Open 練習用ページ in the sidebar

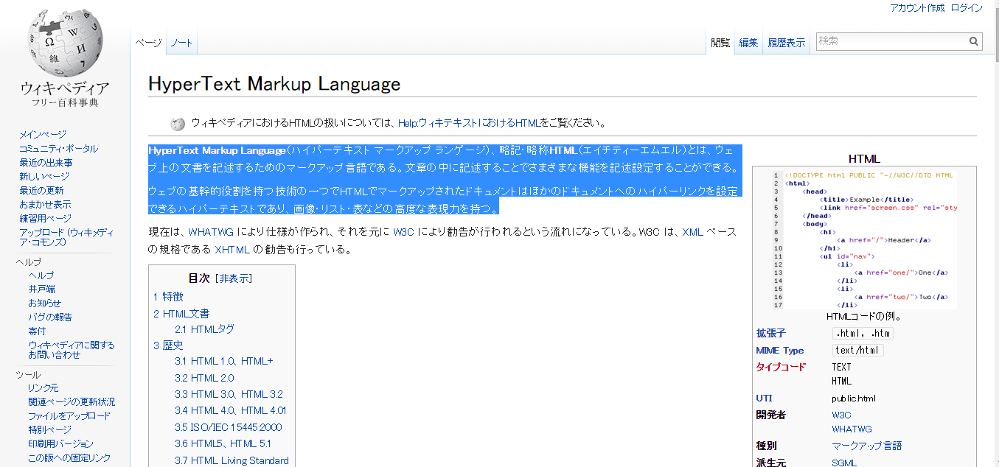45,218
